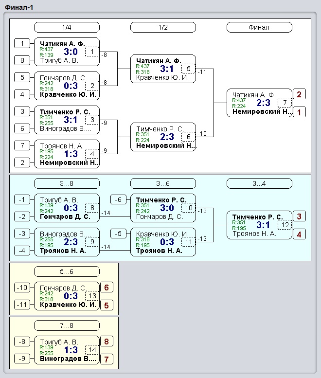Click the dashed match number 13 box
Image resolution: width=321 pixels, height=378 pixels.
[x=92, y=296]
